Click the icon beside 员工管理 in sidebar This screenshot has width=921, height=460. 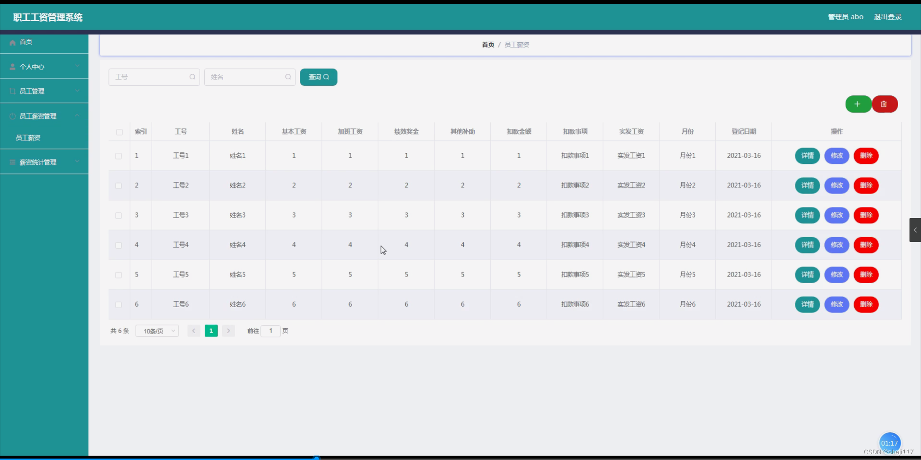click(12, 91)
